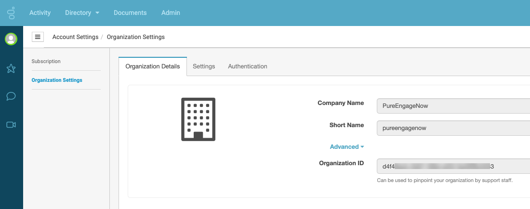Open the user profile avatar
Screen dimensions: 530x209
point(11,39)
